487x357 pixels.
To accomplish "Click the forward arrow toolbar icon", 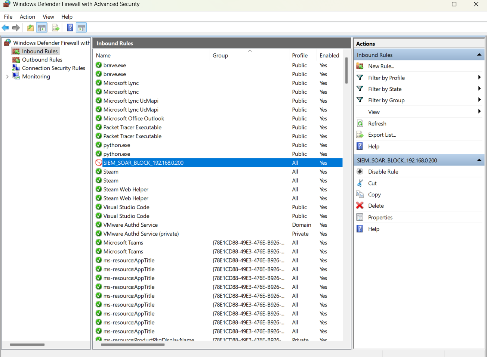I will [x=16, y=28].
